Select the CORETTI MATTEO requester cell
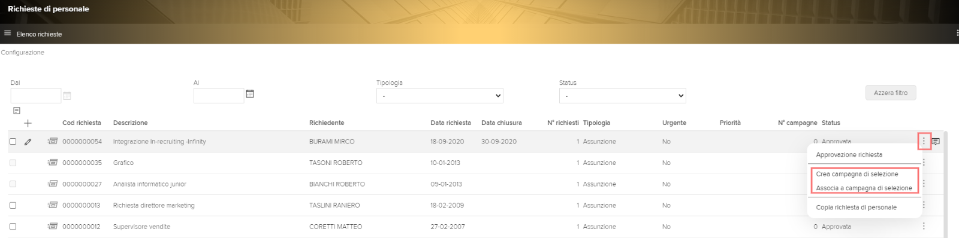Screen dimensions: 959x238 coord(336,227)
